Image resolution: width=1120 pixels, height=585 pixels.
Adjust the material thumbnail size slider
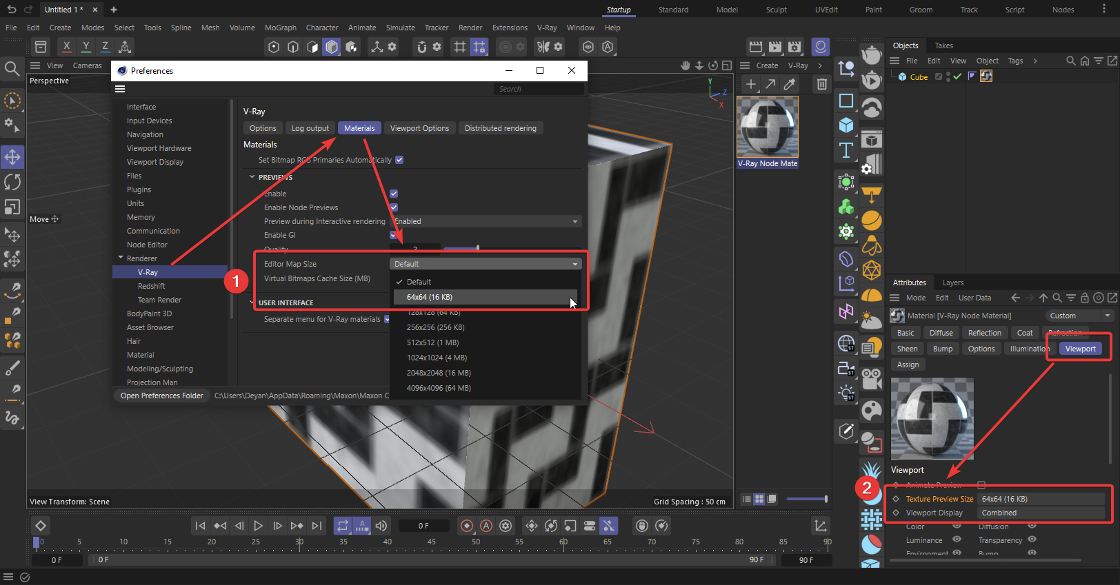(x=807, y=499)
